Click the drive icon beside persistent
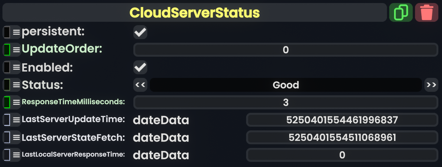442x167 pixels. 7,32
